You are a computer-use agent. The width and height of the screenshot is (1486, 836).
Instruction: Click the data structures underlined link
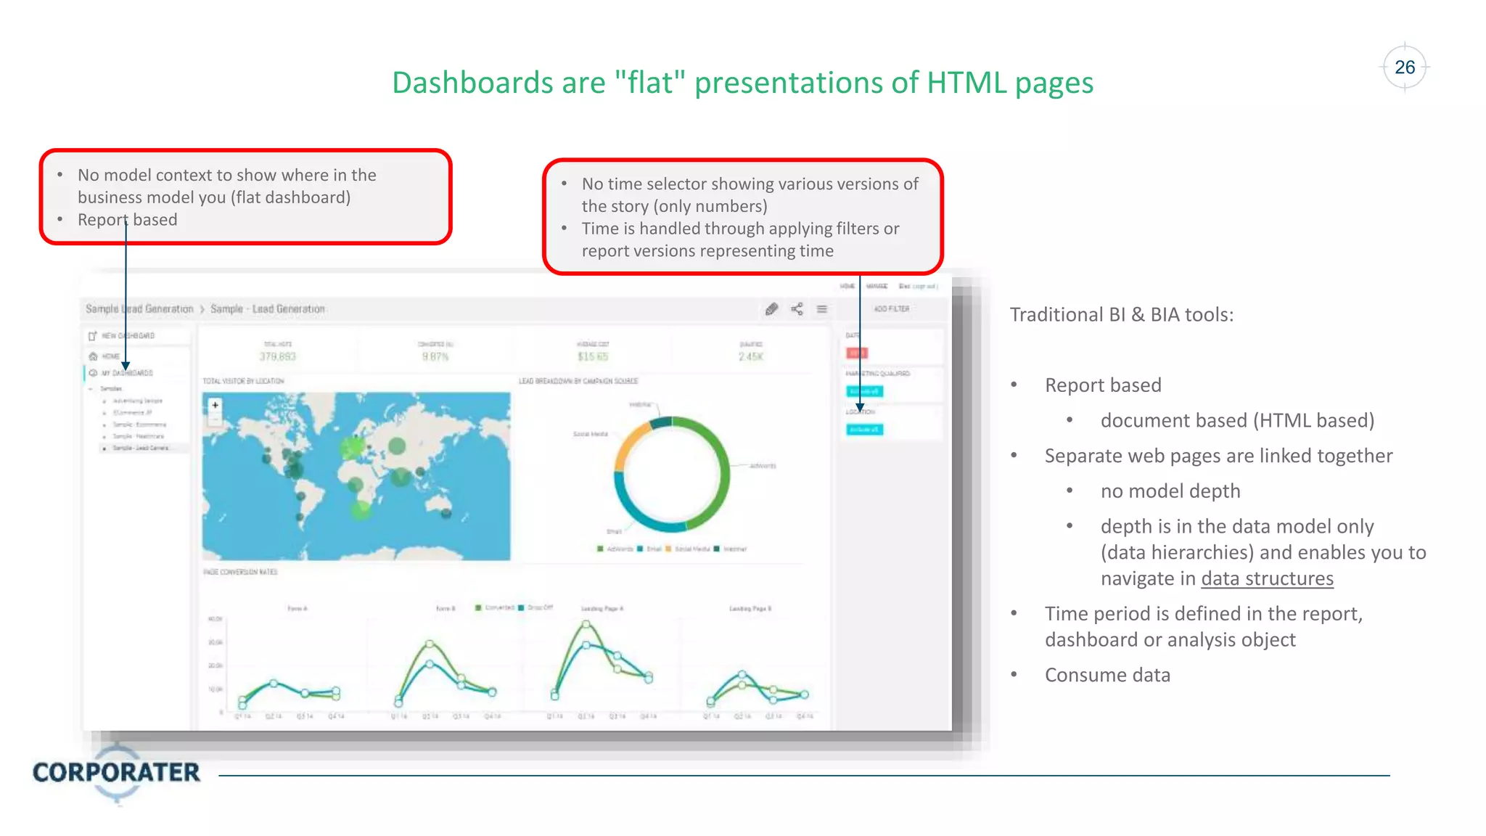click(x=1267, y=578)
